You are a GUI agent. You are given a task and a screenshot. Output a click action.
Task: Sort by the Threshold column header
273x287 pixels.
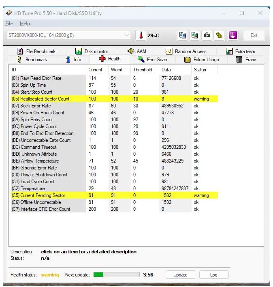pyautogui.click(x=143, y=70)
